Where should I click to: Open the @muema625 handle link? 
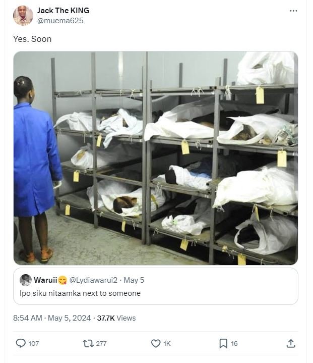pos(60,21)
